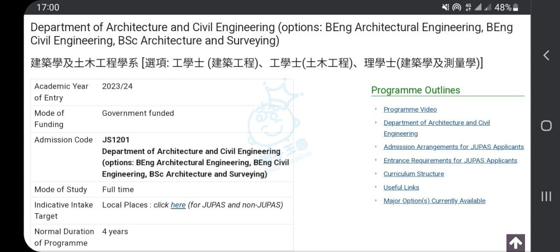Tap the Android back chevron
The width and height of the screenshot is (560, 252).
pyautogui.click(x=546, y=55)
